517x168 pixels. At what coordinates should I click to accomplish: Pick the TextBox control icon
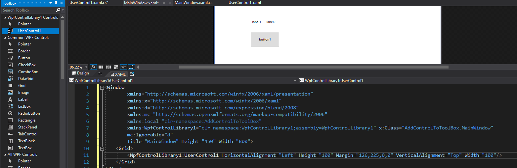(10, 148)
